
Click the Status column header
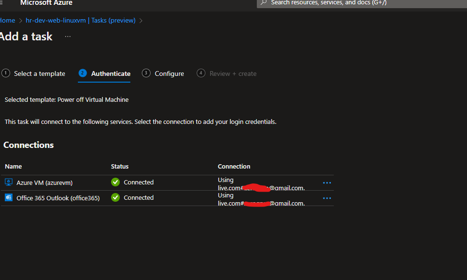120,166
